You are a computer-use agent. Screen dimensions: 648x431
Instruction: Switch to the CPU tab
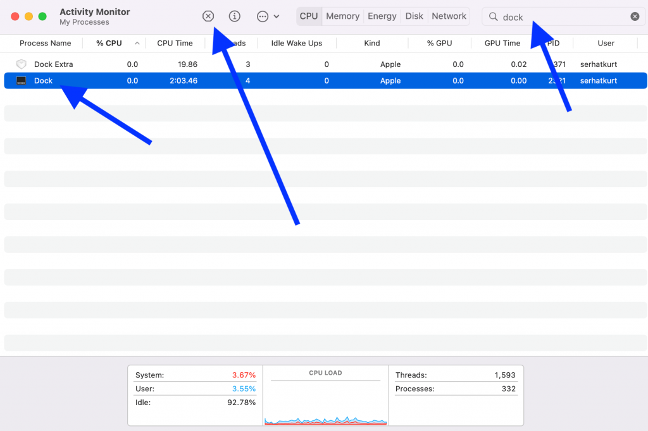point(309,16)
